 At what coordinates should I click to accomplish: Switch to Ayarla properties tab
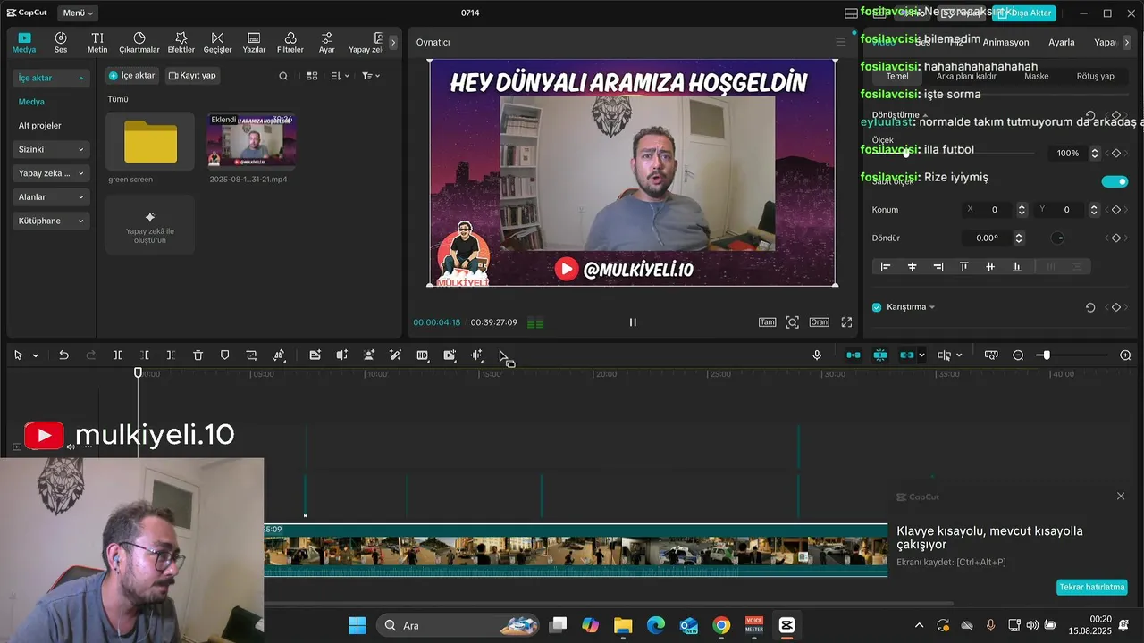tap(1062, 42)
